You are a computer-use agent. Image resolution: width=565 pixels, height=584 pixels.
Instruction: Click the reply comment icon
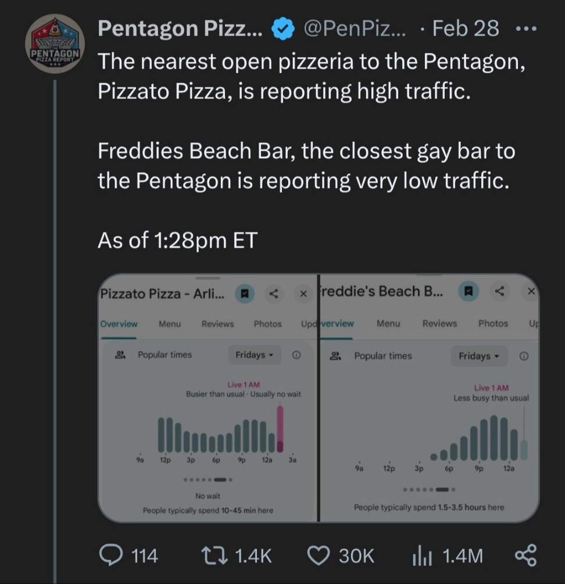tap(110, 555)
